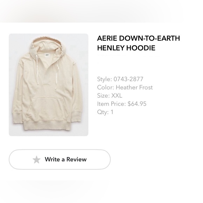This screenshot has width=203, height=203.
Task: Click the hoodie's left drawstring
Action: point(37,70)
